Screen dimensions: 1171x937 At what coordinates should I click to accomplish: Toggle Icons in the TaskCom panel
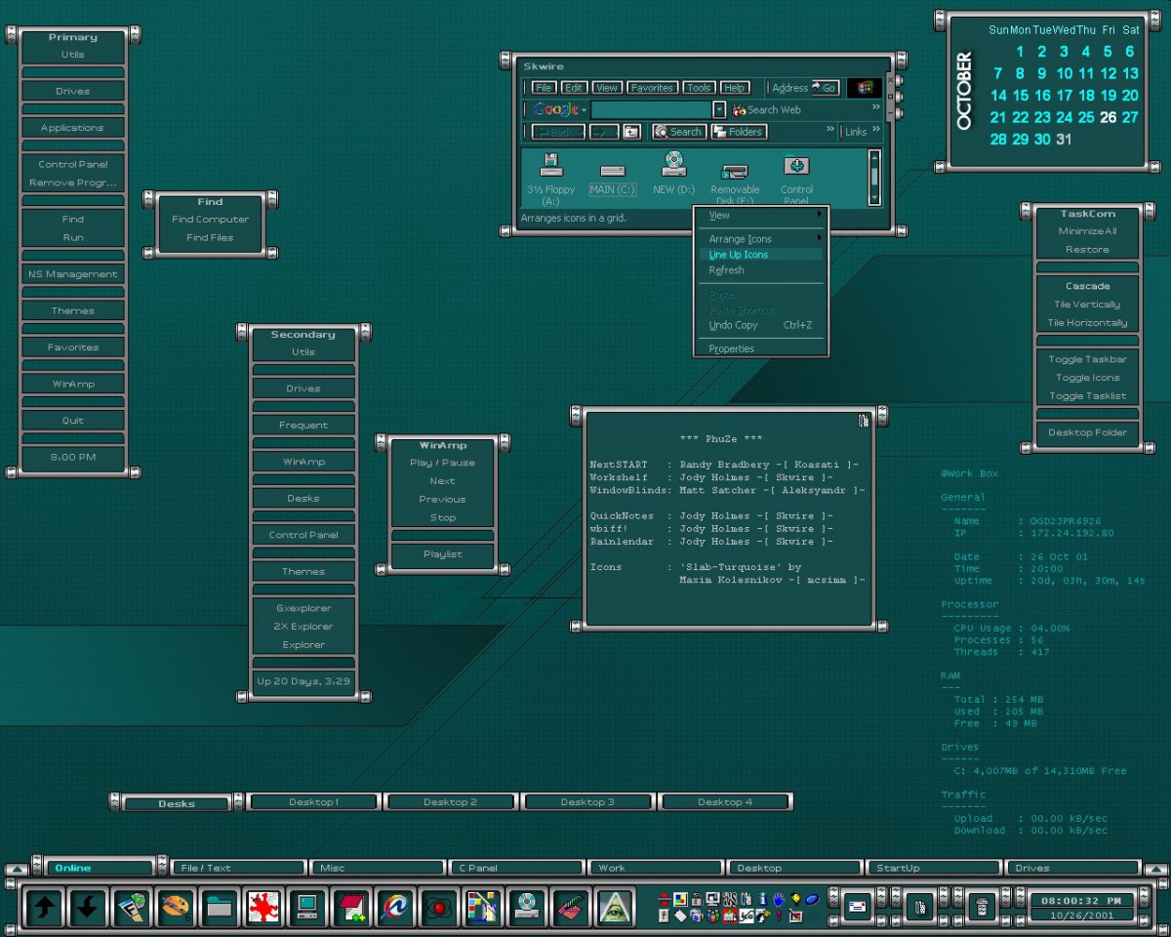(x=1087, y=378)
